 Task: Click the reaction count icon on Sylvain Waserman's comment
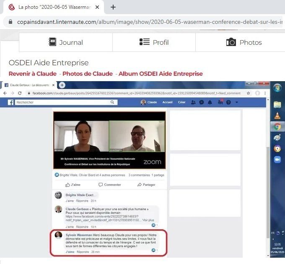(x=154, y=250)
